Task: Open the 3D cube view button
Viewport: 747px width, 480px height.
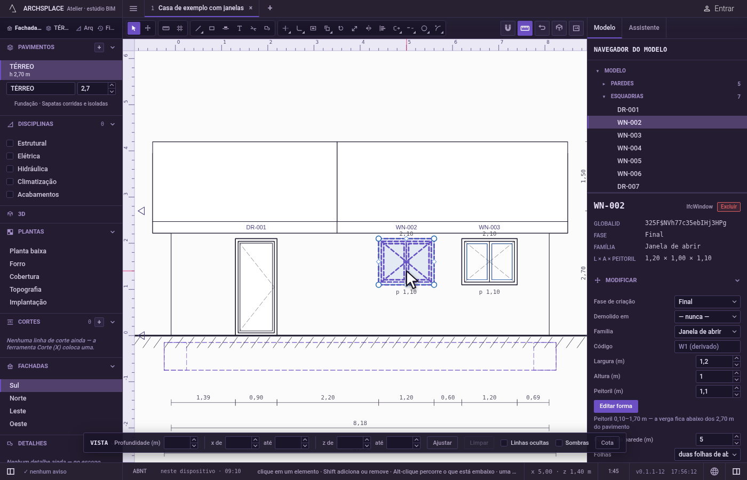Action: tap(559, 28)
